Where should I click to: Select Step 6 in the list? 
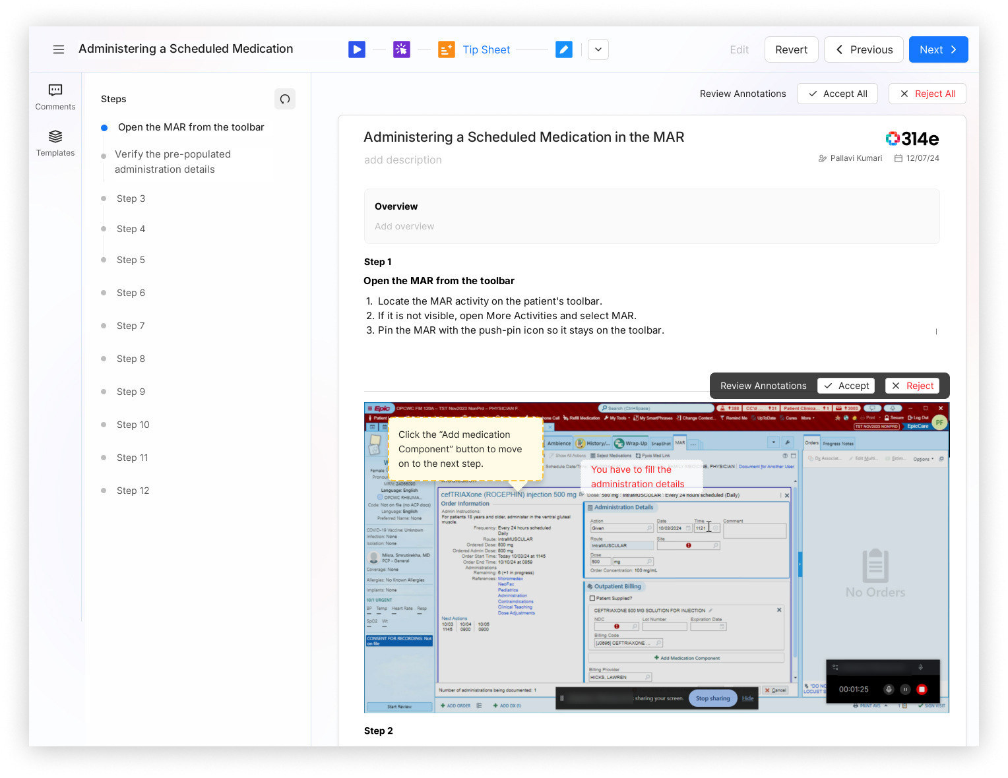click(x=131, y=293)
